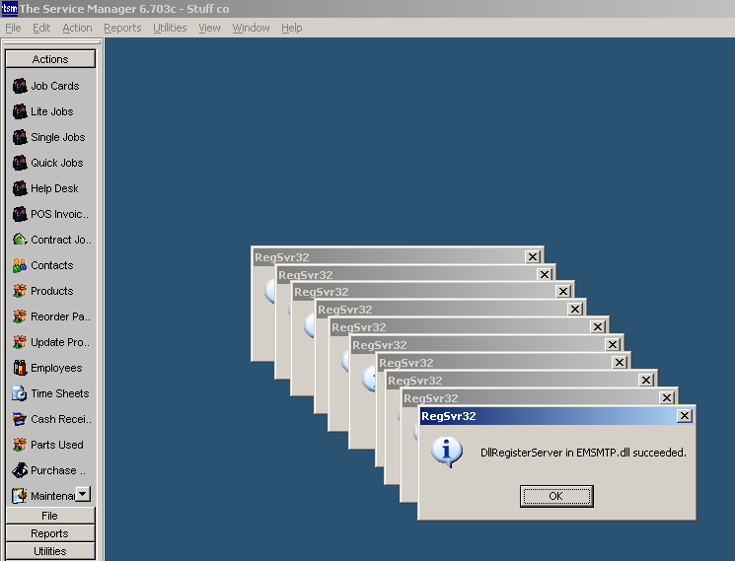735x561 pixels.
Task: Click the info icon in the dialog
Action: (448, 453)
